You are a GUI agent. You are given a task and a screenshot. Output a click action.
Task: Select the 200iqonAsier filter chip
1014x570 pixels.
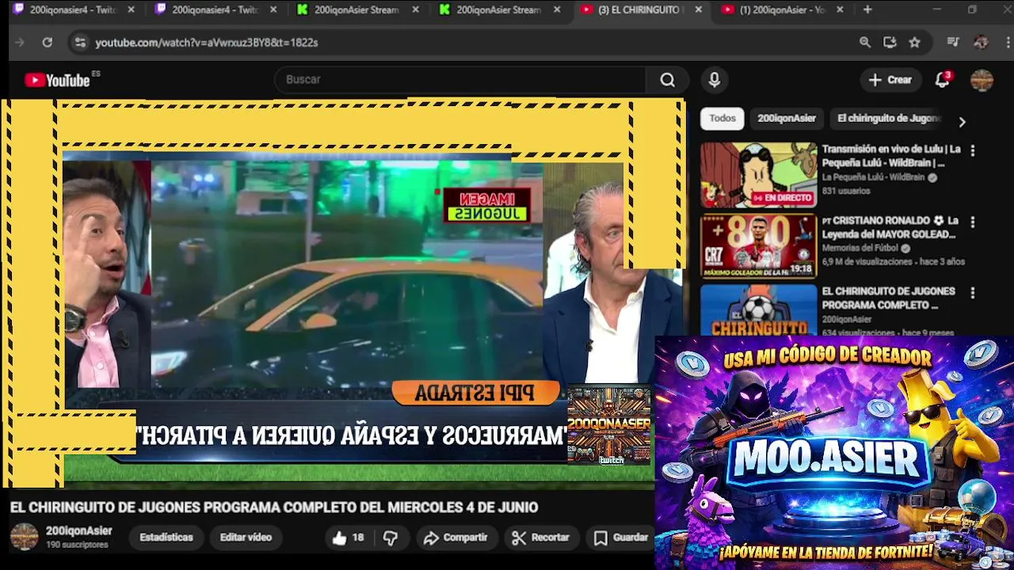tap(787, 119)
